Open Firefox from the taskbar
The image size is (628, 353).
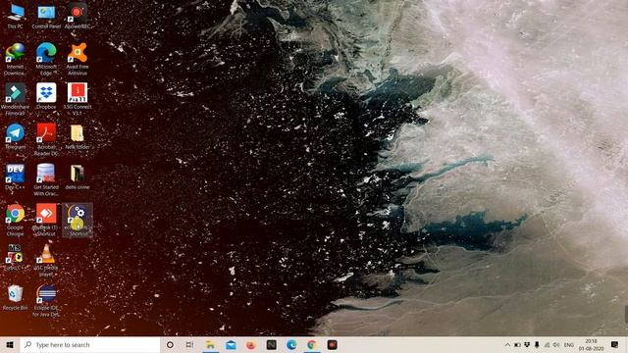(x=251, y=344)
